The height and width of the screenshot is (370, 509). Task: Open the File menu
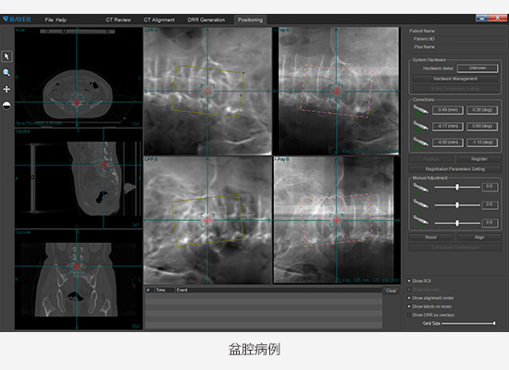(49, 19)
